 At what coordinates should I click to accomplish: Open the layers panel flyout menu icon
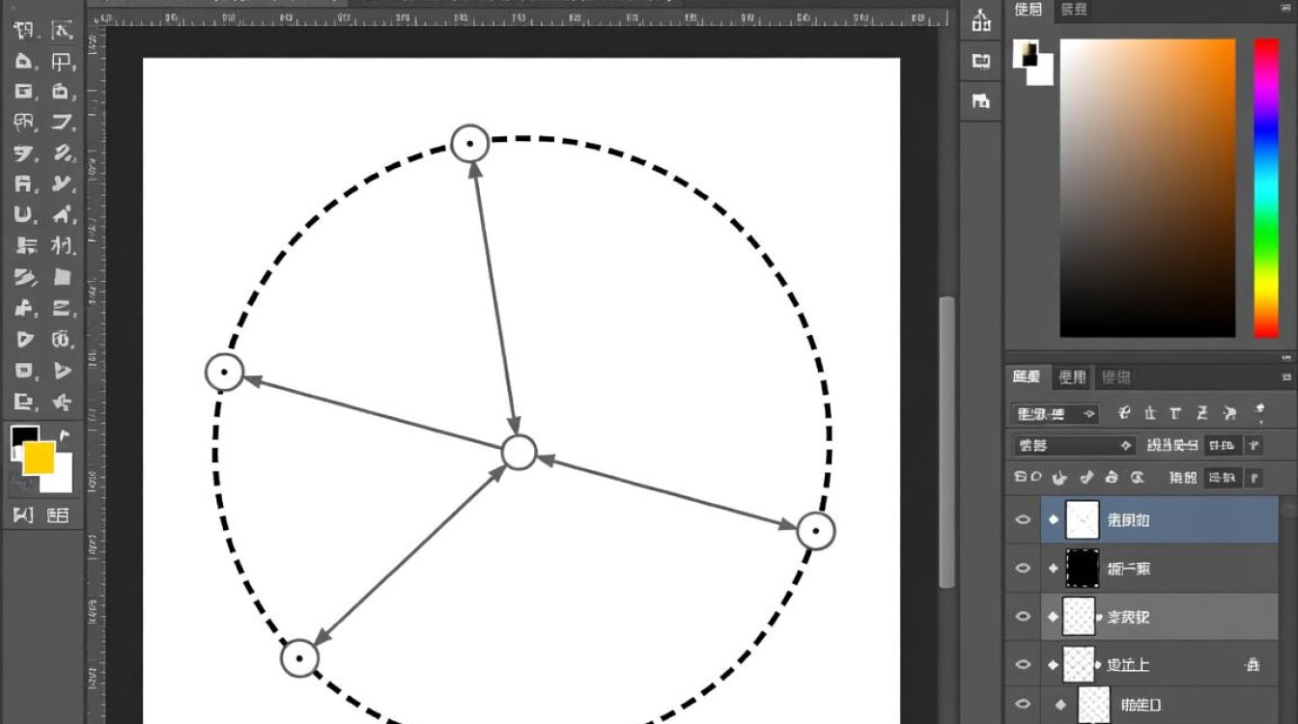point(1286,377)
